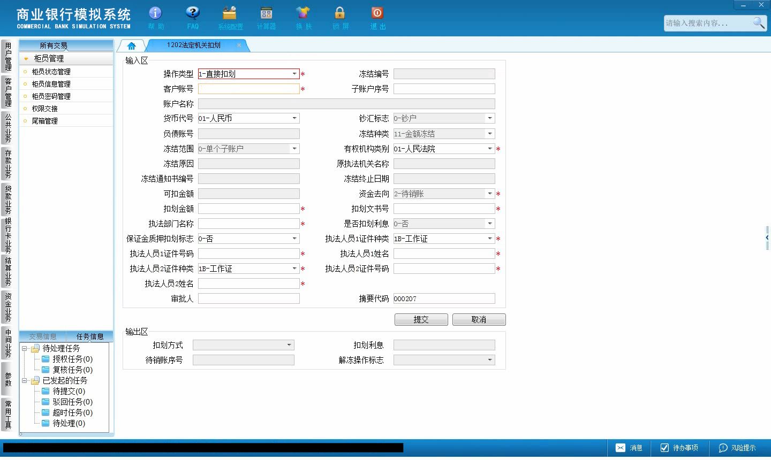The image size is (771, 460).
Task: Switch to the 交易信息 tab
Action: click(43, 336)
